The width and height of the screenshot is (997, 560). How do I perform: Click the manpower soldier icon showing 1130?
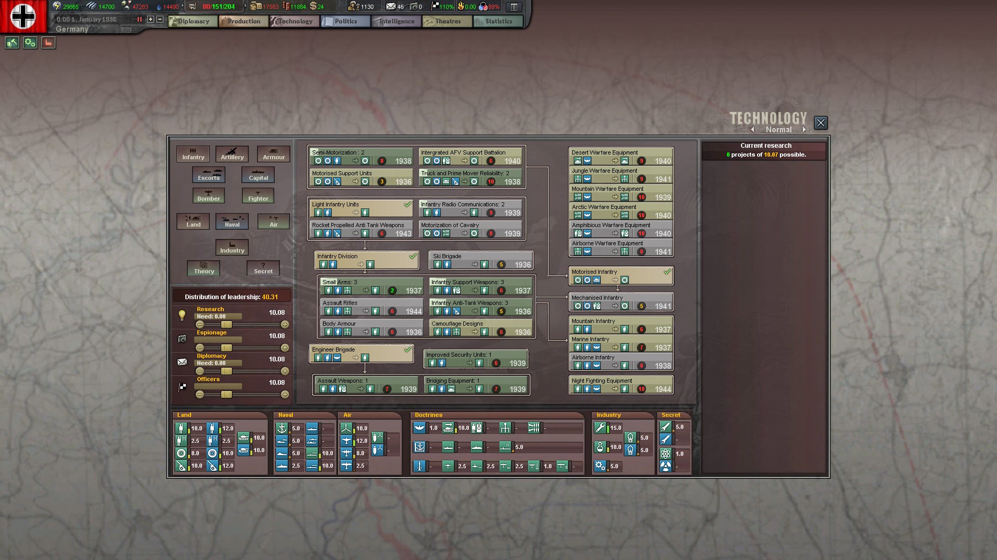[x=354, y=7]
